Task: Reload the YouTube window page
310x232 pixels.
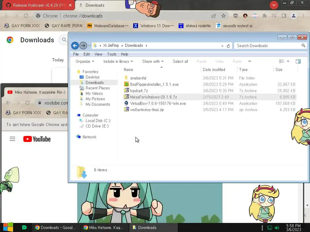Action: click(x=28, y=103)
